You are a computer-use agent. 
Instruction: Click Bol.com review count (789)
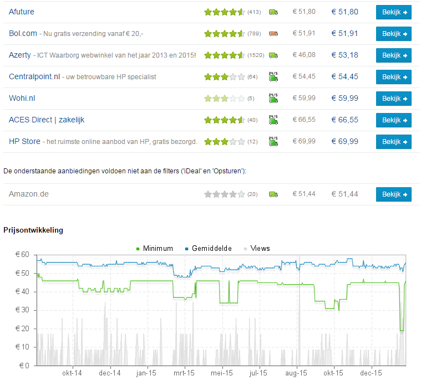[x=254, y=34]
